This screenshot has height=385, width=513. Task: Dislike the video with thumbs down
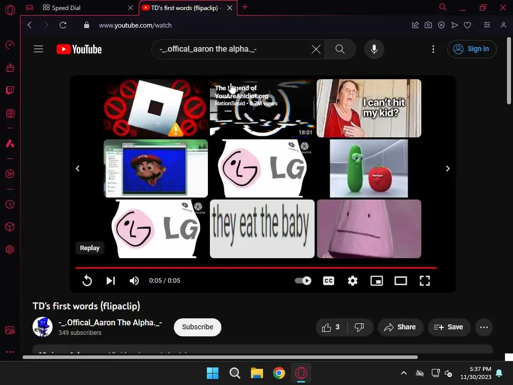359,327
